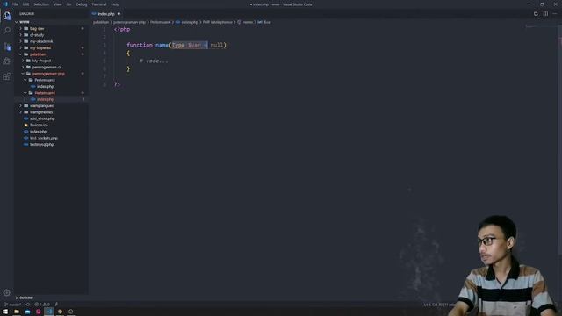Open the Source Control view
Viewport: 562px width, 316px height.
point(7,47)
